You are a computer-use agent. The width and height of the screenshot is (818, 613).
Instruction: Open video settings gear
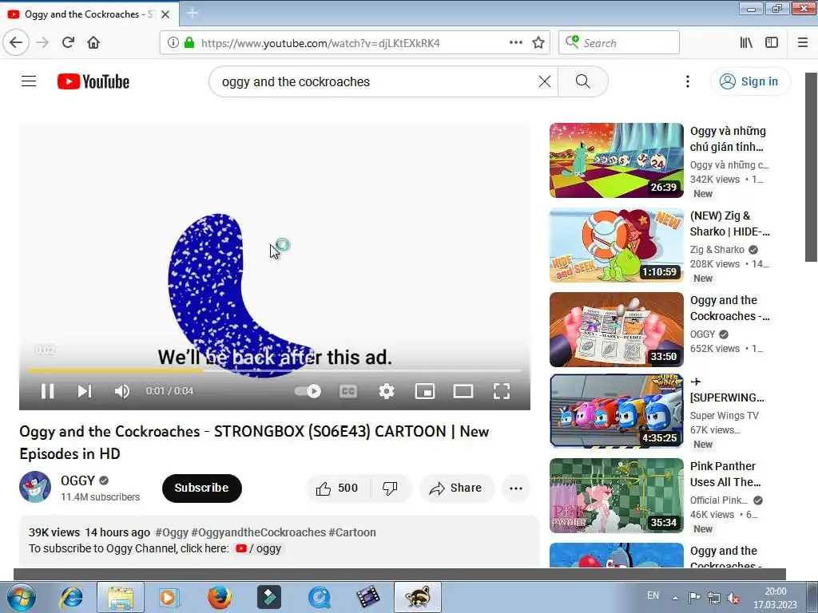coord(387,391)
